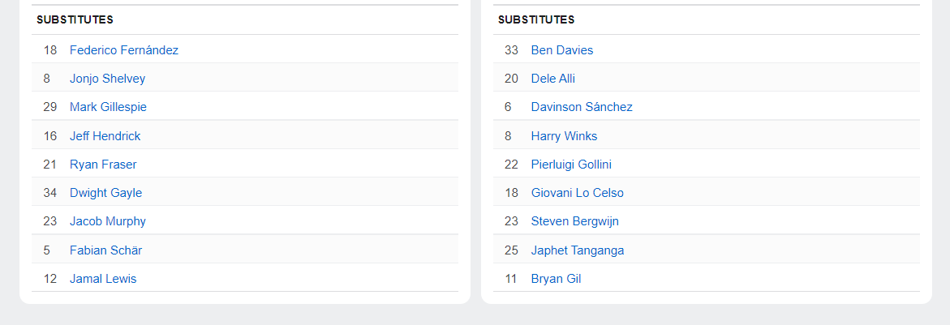Click the left Substitutes heading
Screen dimensions: 950x325
[75, 19]
